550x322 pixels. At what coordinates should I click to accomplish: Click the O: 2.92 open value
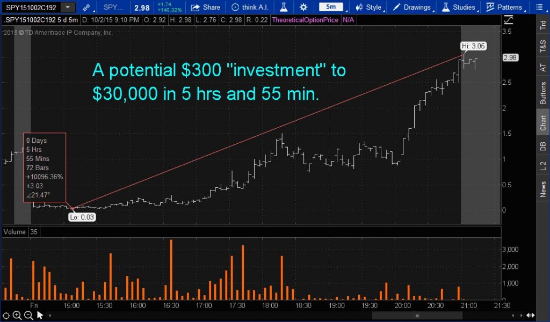click(x=155, y=20)
